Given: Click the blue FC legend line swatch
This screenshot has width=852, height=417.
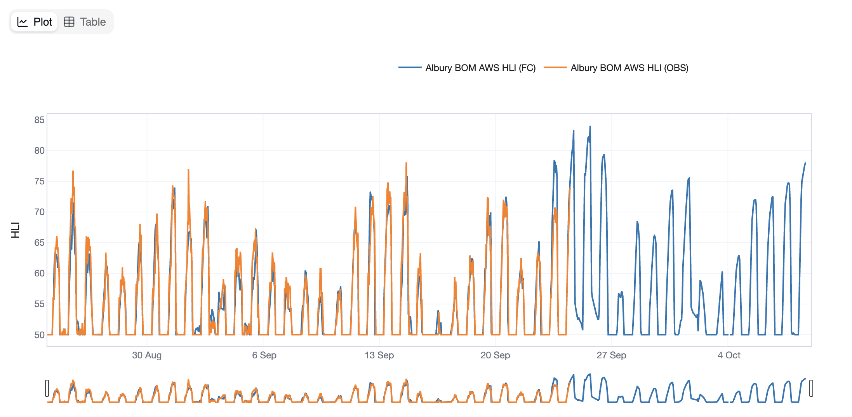Looking at the screenshot, I should click(x=410, y=68).
